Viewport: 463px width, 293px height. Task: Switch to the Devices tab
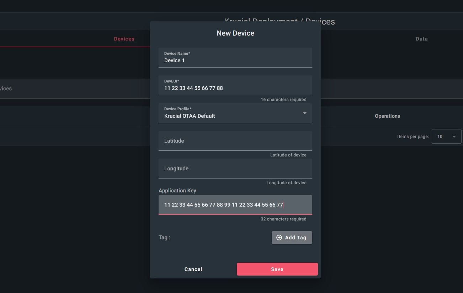[x=124, y=39]
